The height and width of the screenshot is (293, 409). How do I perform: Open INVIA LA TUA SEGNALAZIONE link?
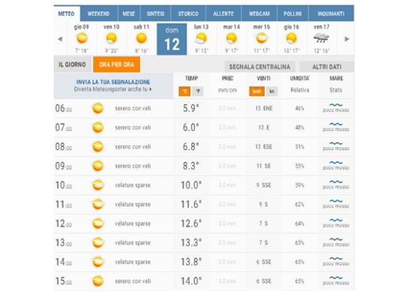tap(113, 82)
